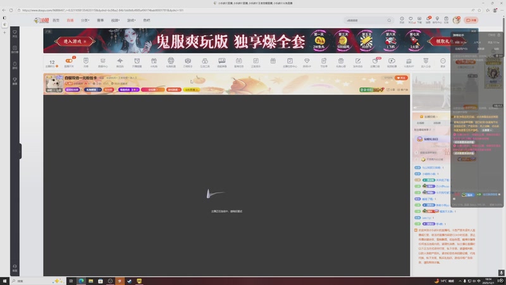Click the 钻粉 diamond fan row in right panel
Screen dimensions: 506x285
431,139
